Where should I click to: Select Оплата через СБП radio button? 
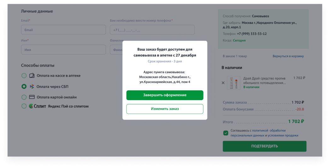(24, 86)
